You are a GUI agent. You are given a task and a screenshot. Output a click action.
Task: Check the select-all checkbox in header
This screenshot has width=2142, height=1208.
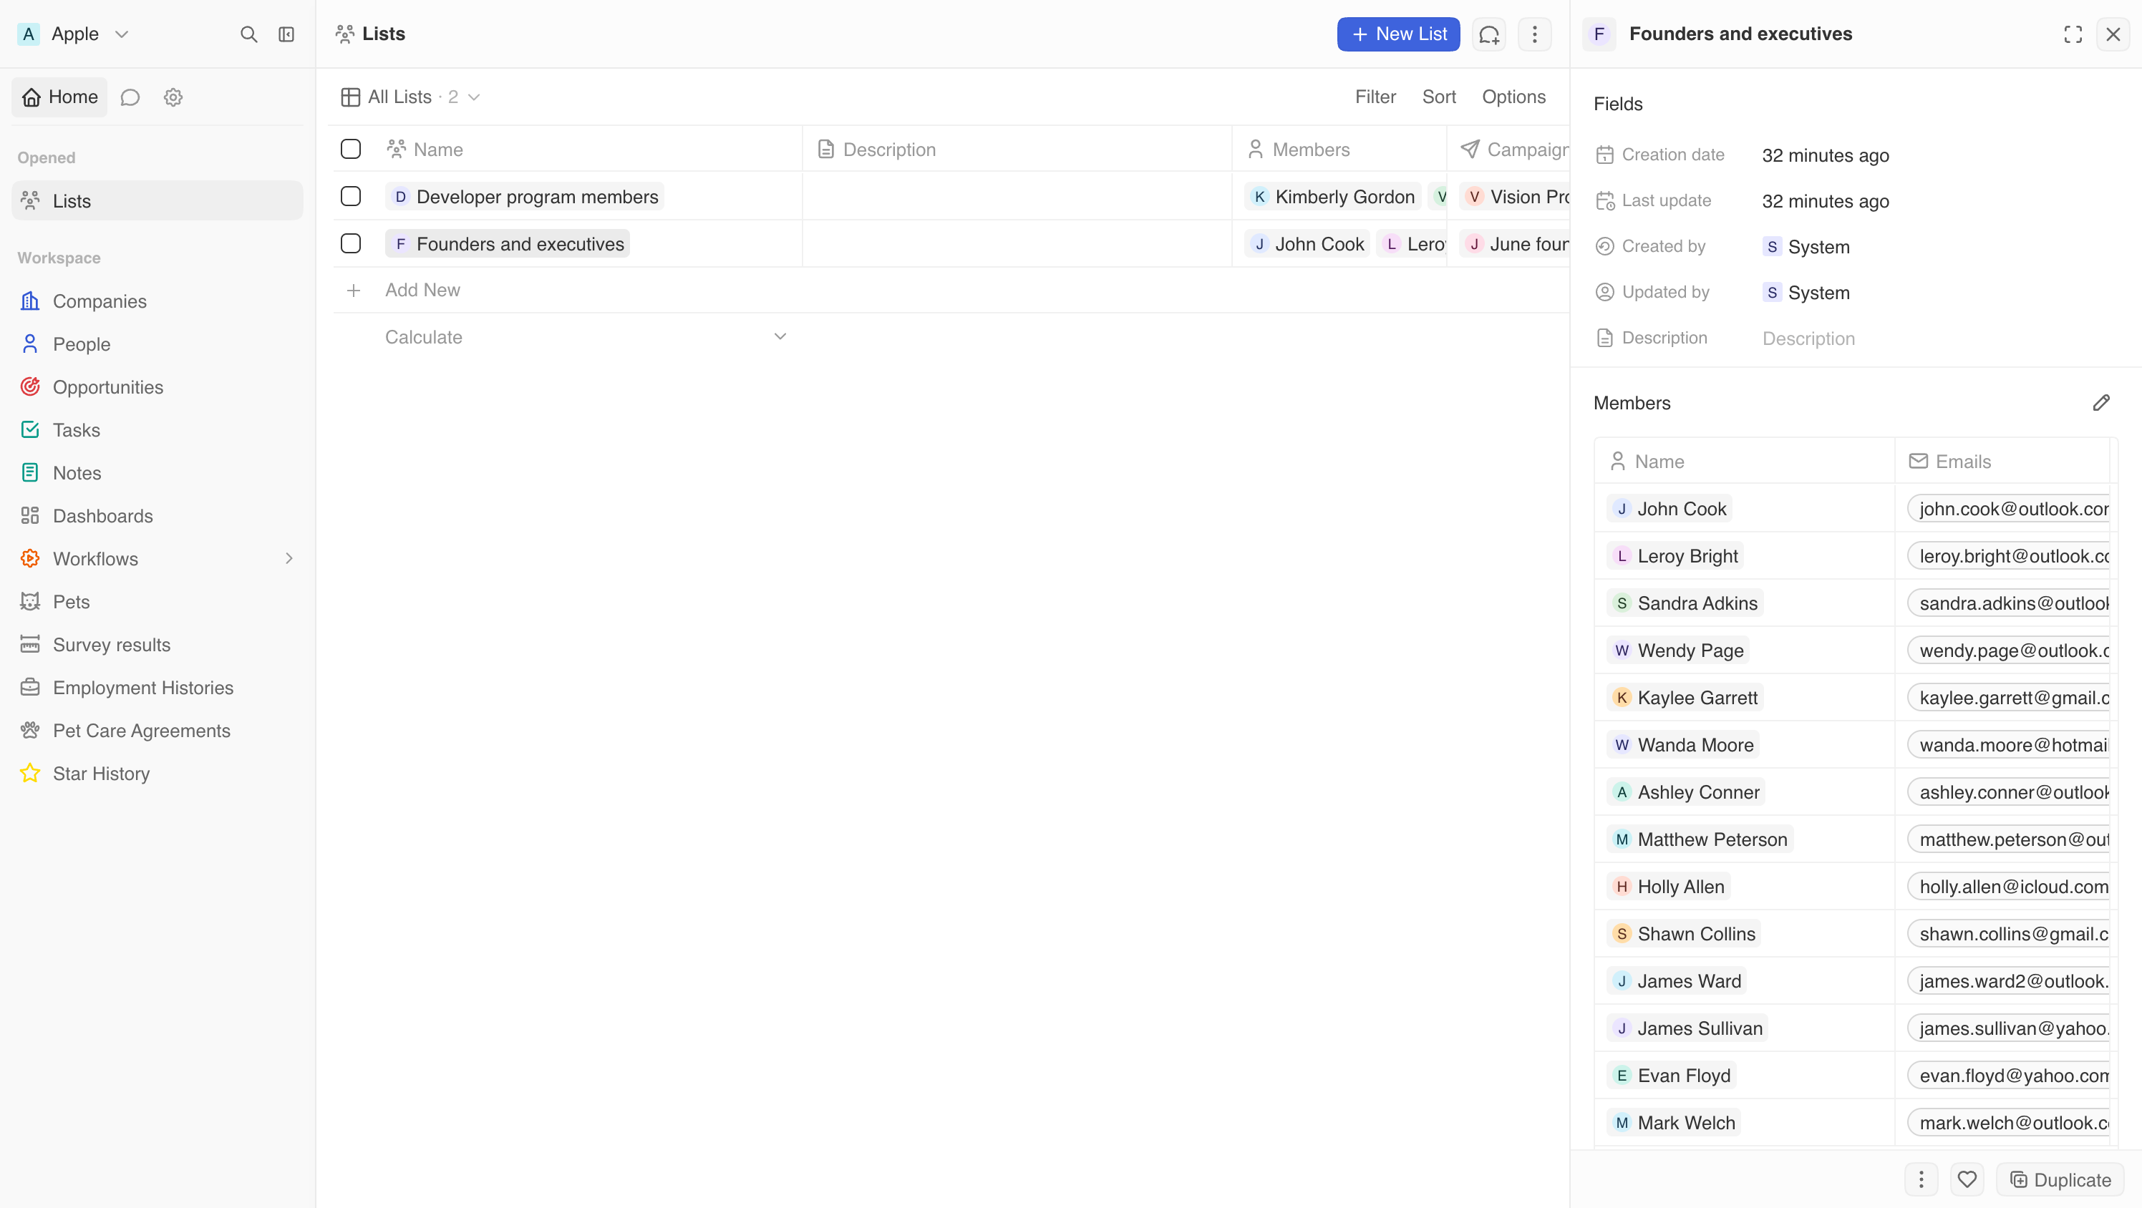pyautogui.click(x=351, y=149)
